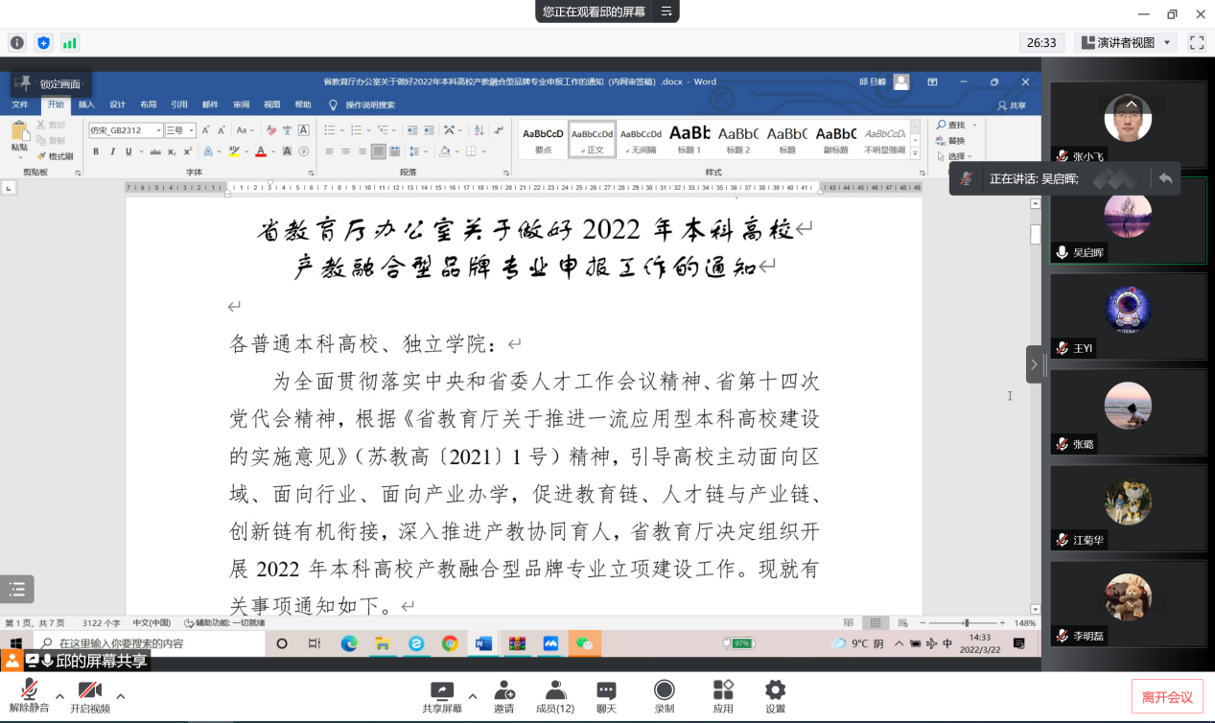Click the Share Screen icon in meeting toolbar
The height and width of the screenshot is (723, 1215).
point(442,691)
